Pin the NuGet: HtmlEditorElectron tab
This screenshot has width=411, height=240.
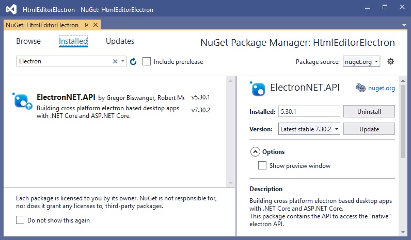point(86,25)
